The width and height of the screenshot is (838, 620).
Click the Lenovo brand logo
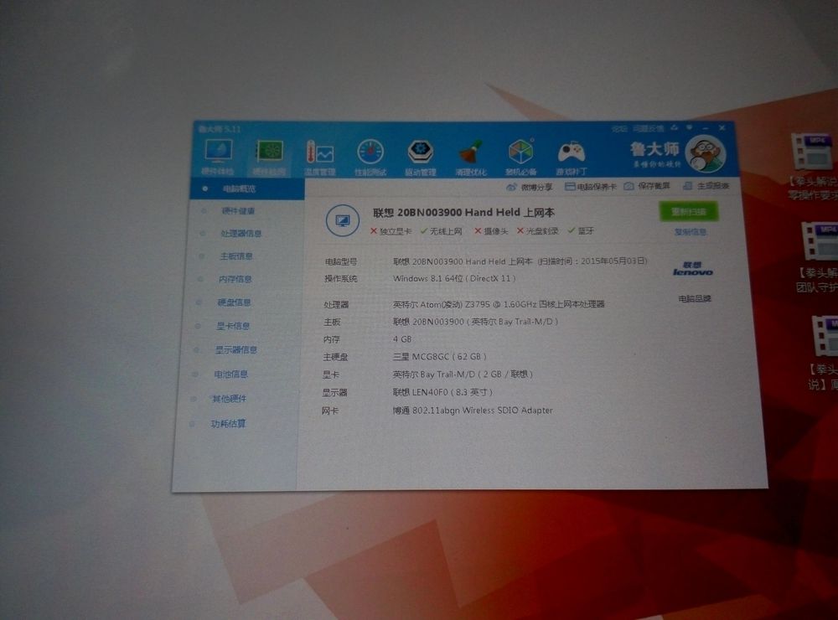(693, 268)
